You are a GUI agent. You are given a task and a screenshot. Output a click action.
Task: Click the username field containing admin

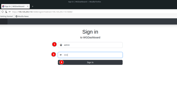pos(90,45)
